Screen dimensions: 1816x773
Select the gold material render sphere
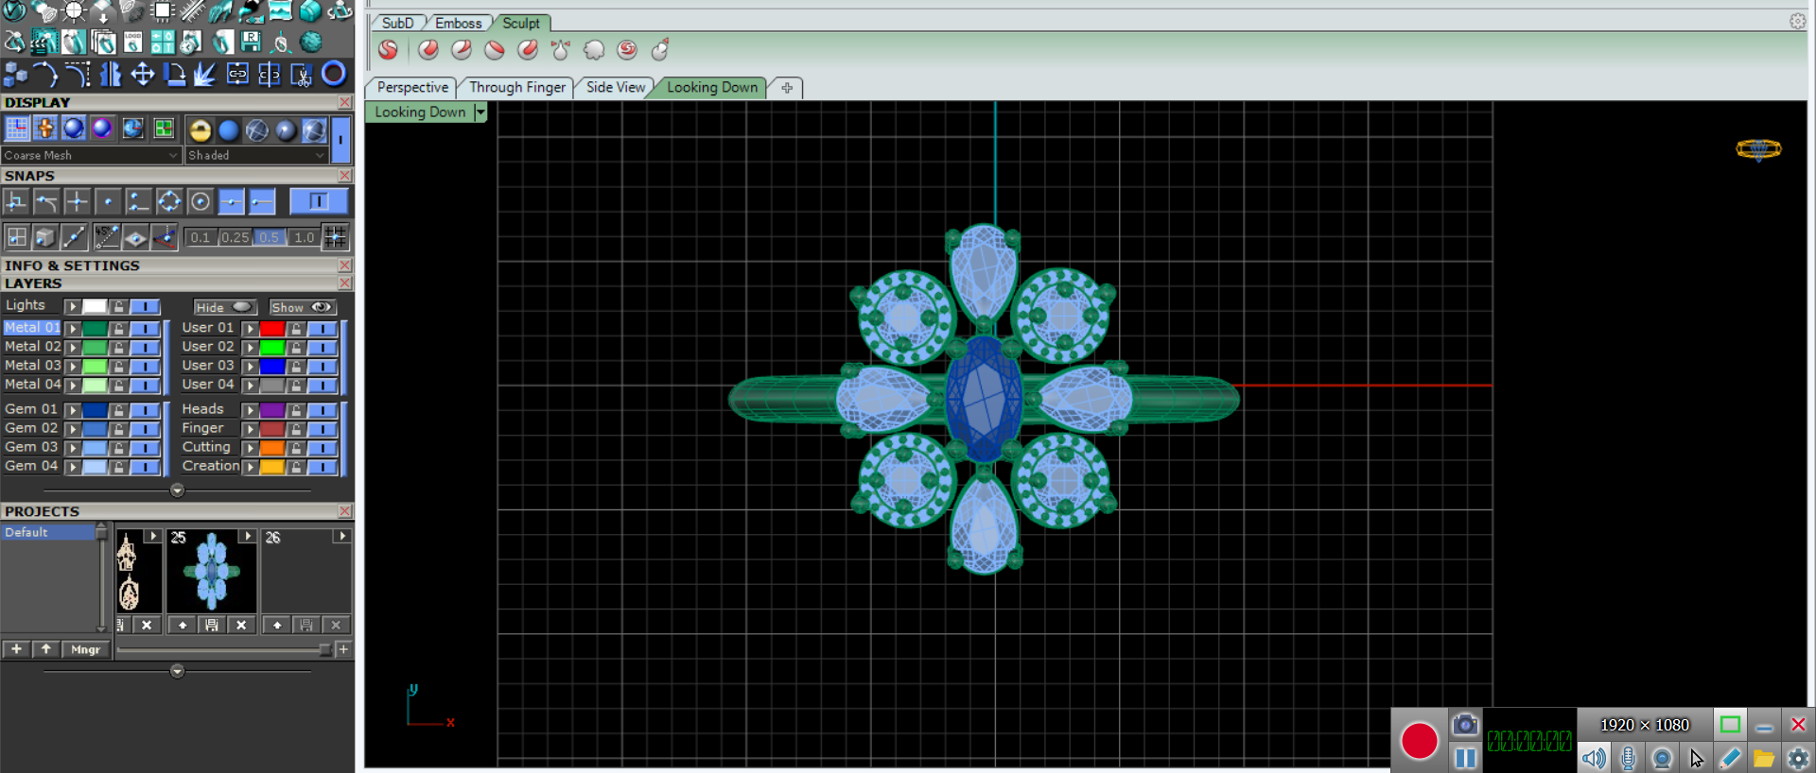coord(200,130)
